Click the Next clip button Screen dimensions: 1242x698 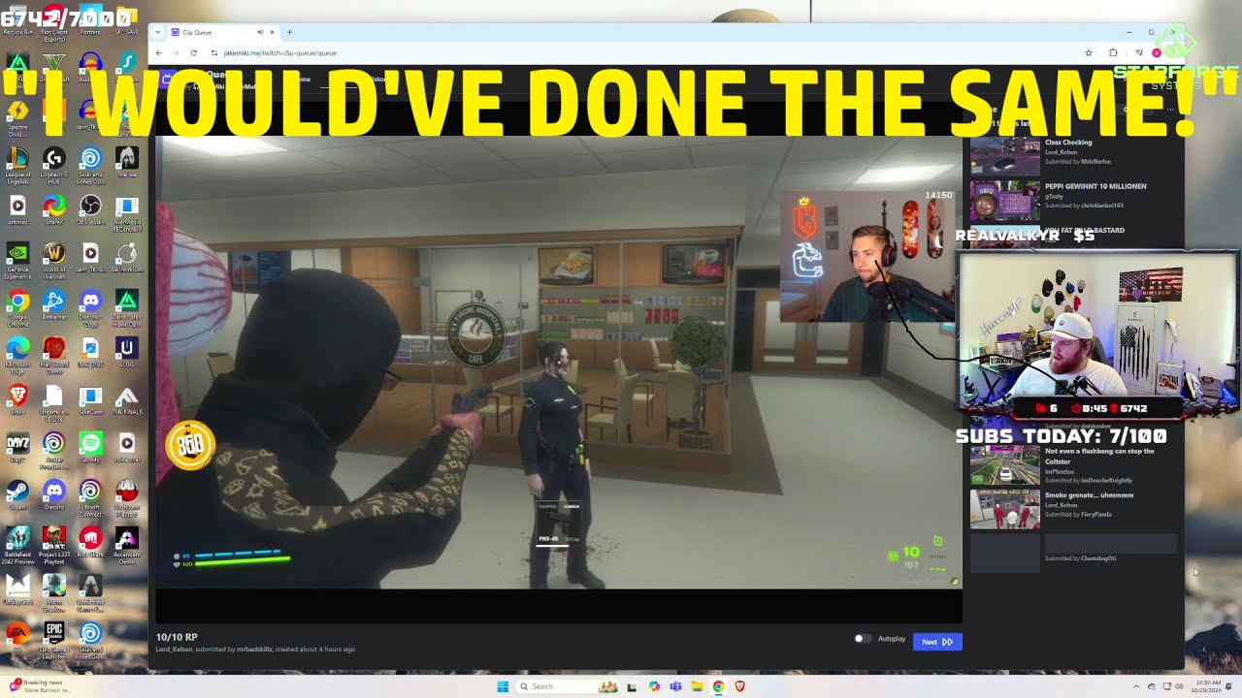coord(937,642)
